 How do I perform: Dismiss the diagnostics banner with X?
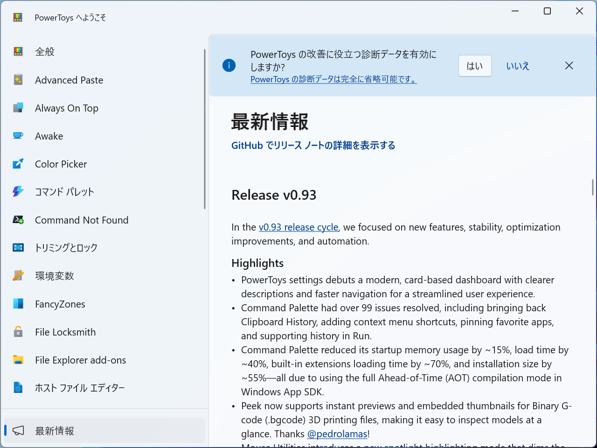pyautogui.click(x=569, y=66)
